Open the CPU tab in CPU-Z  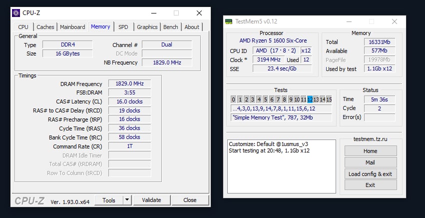coord(23,27)
